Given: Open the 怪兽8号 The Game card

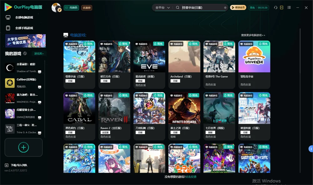Looking at the screenshot, I should pos(219,65).
